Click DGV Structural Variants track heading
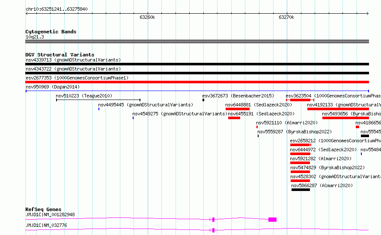381x235 pixels. tap(60, 55)
